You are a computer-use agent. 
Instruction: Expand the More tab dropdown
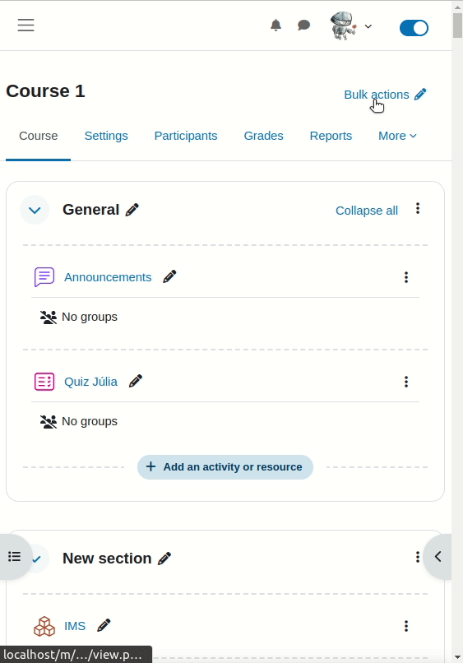pos(397,136)
